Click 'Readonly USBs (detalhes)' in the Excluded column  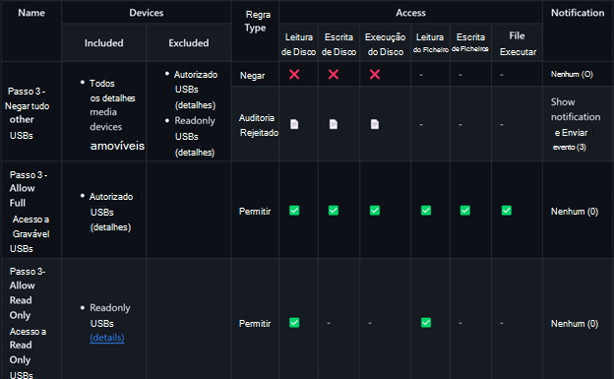pos(195,137)
